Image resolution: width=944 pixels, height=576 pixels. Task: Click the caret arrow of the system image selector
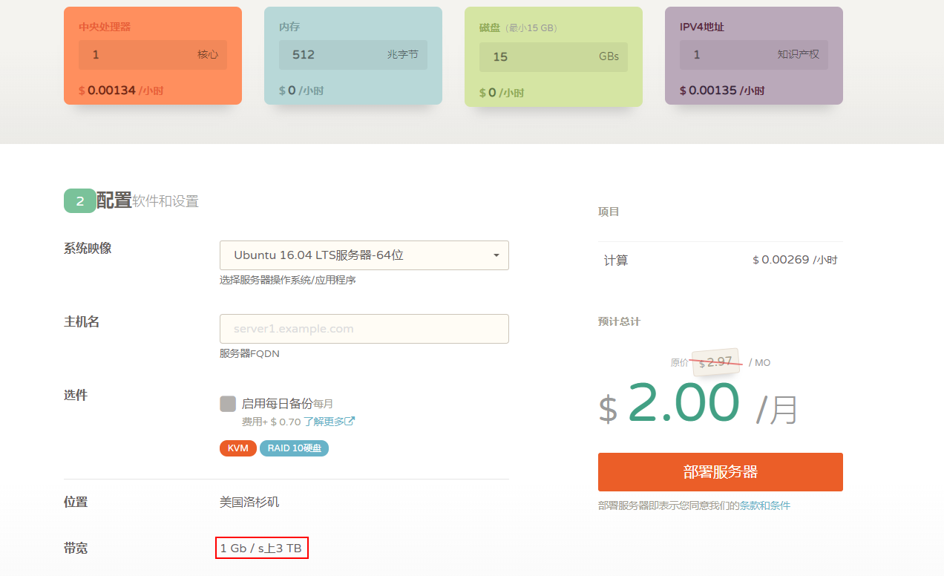(496, 255)
